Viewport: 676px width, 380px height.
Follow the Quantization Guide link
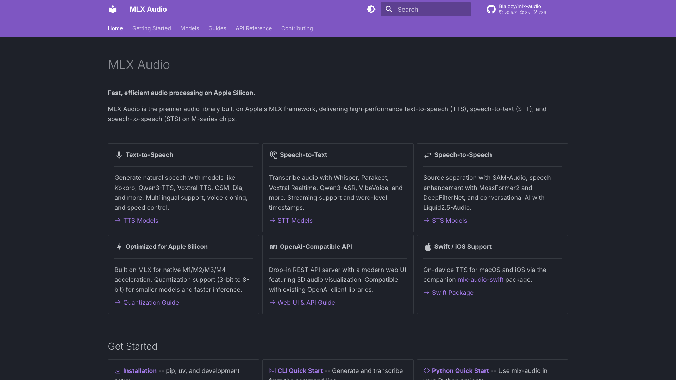[x=151, y=303]
